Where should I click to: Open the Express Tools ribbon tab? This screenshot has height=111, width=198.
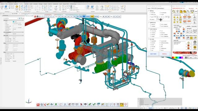66,4
